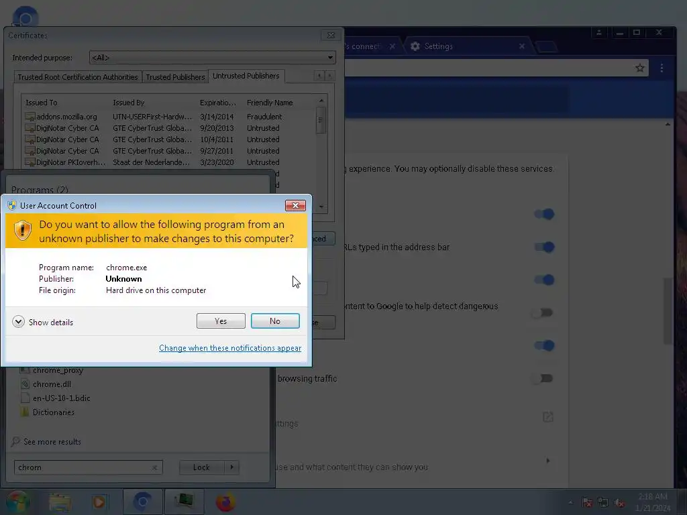
Task: Click certificate icon beside DigiNotar PKIoverh…
Action: [30, 162]
